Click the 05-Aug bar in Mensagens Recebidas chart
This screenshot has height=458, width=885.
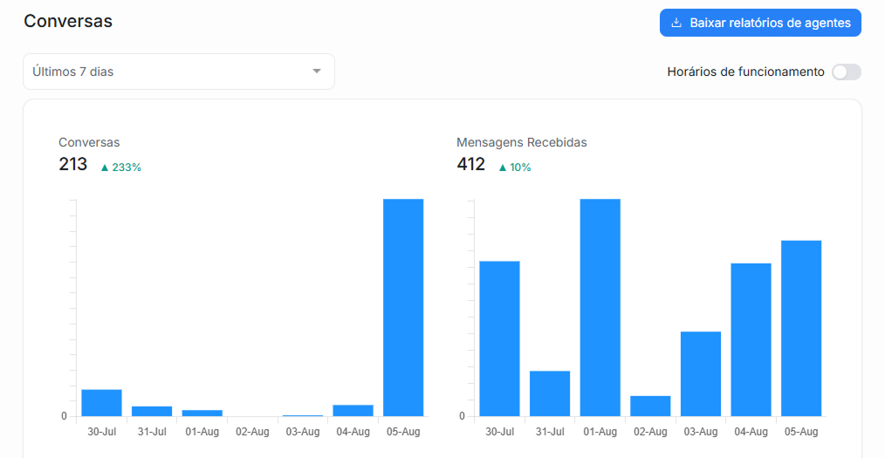click(801, 328)
